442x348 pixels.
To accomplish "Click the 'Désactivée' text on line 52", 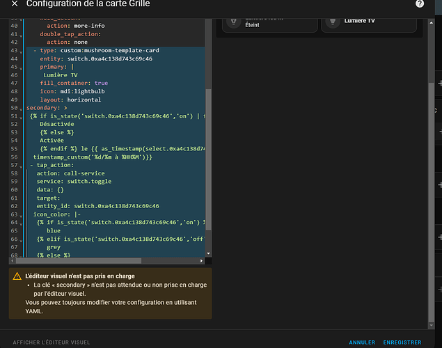I will click(57, 124).
